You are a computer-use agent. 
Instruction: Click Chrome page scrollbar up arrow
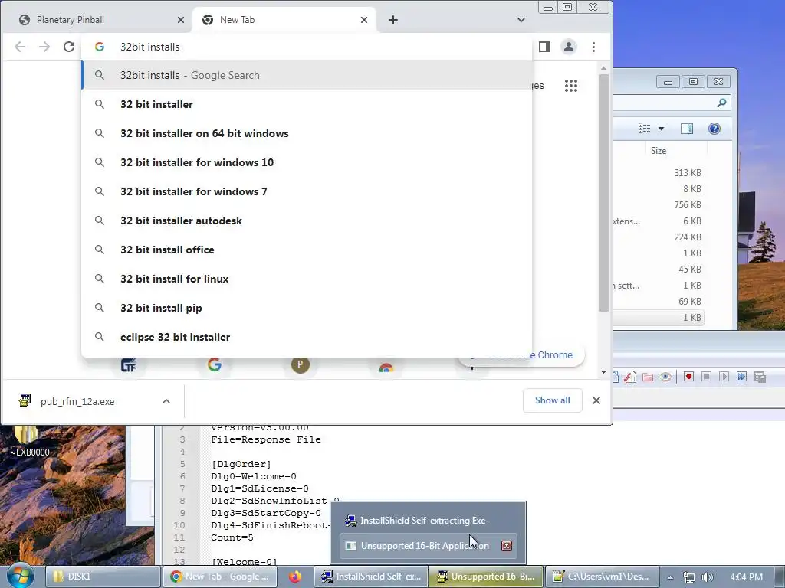pos(603,68)
